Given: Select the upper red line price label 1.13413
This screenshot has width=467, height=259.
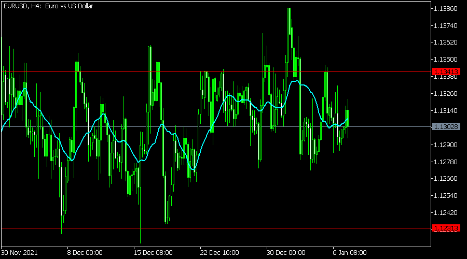Looking at the screenshot, I should pyautogui.click(x=446, y=71).
